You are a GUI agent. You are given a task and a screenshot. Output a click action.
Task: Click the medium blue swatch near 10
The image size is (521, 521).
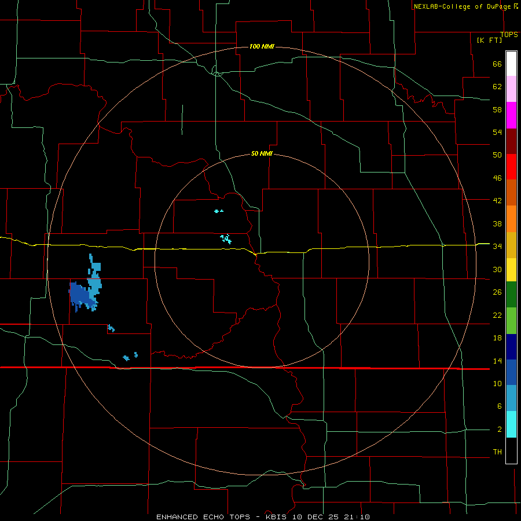point(511,372)
